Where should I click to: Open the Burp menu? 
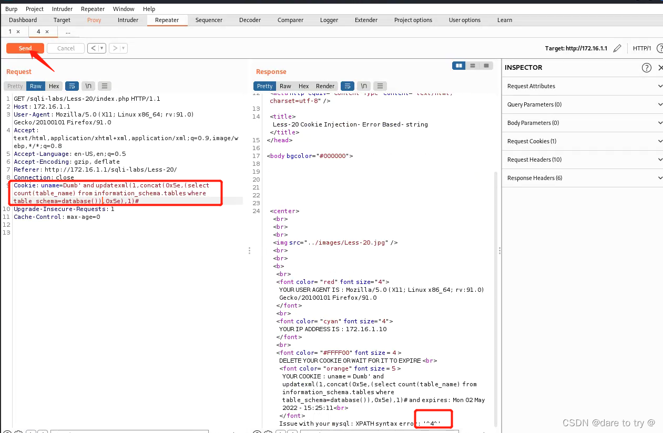click(11, 9)
